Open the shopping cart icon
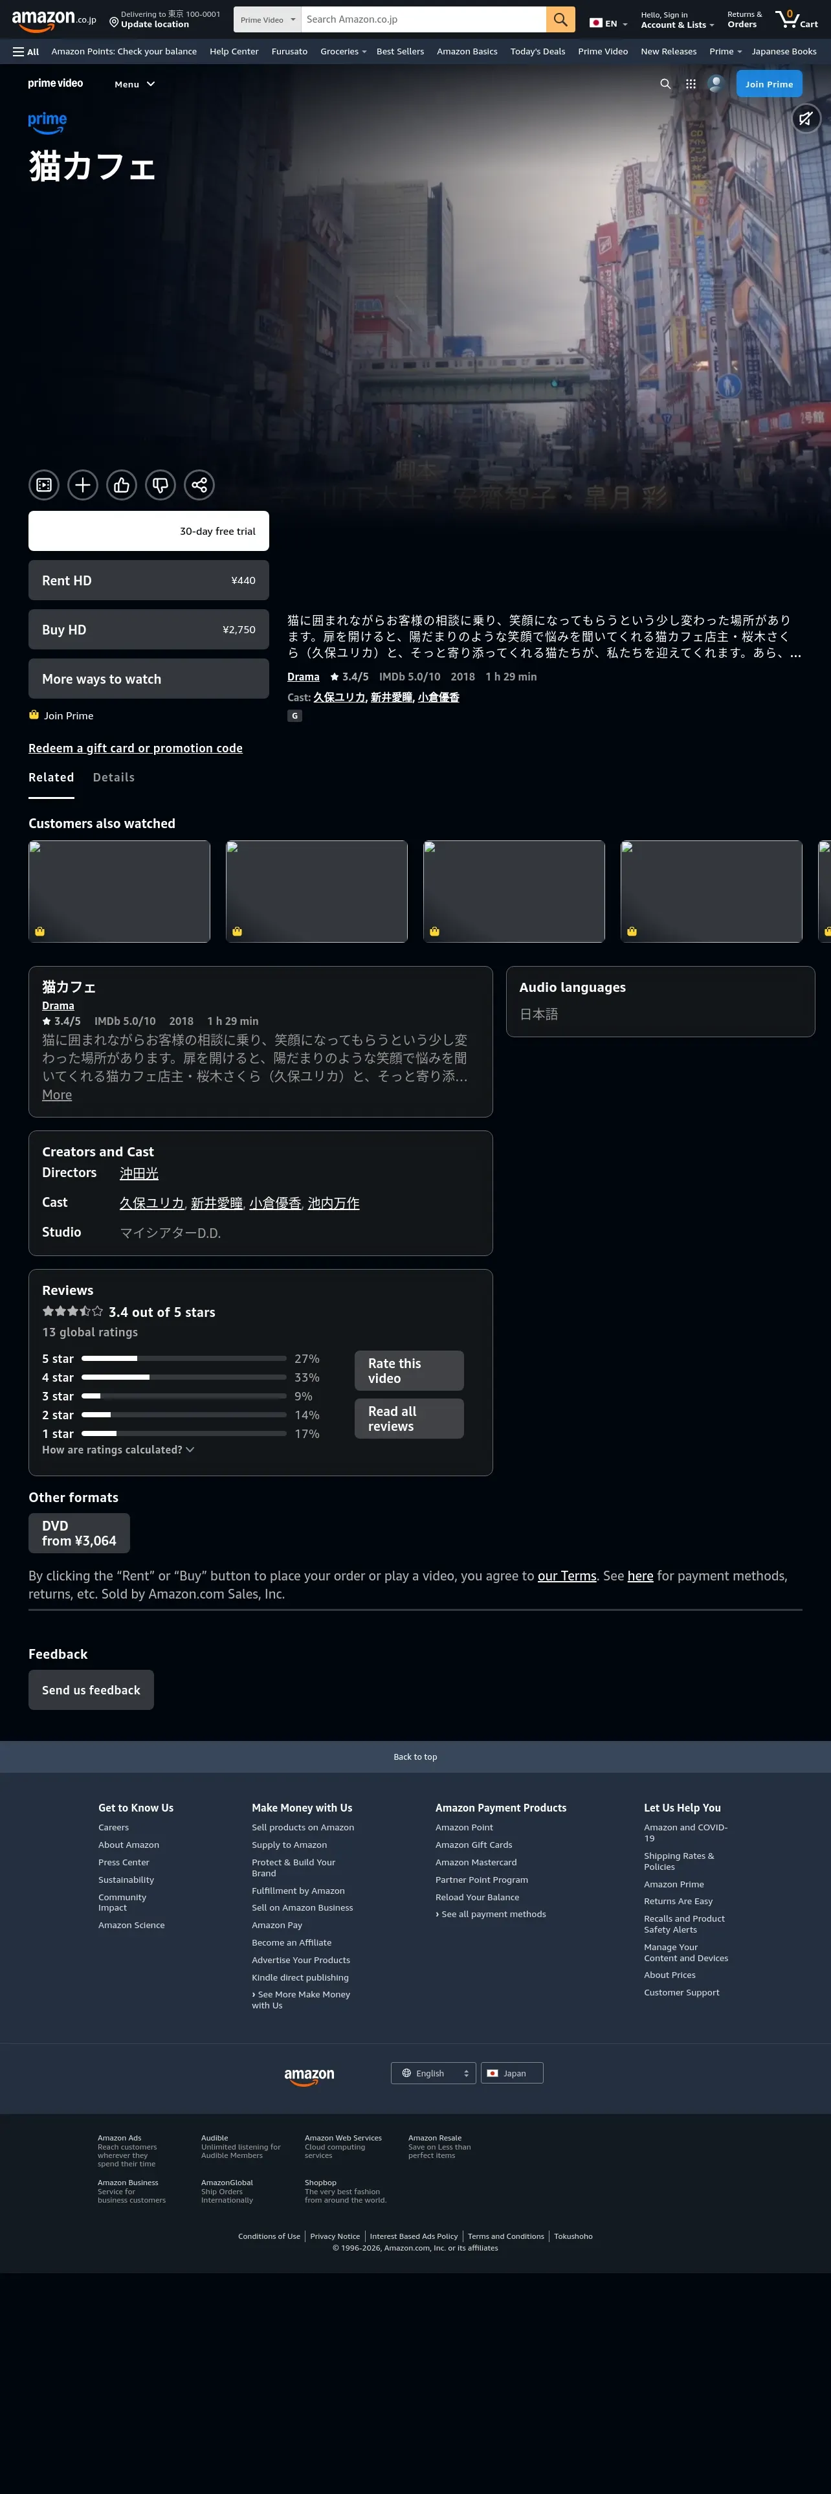The width and height of the screenshot is (831, 2494). click(x=797, y=19)
